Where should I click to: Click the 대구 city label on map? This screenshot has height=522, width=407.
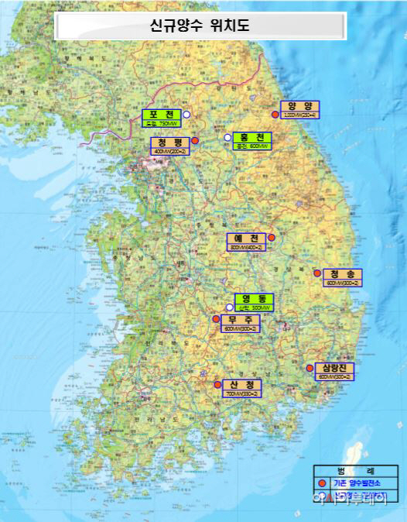(x=286, y=329)
